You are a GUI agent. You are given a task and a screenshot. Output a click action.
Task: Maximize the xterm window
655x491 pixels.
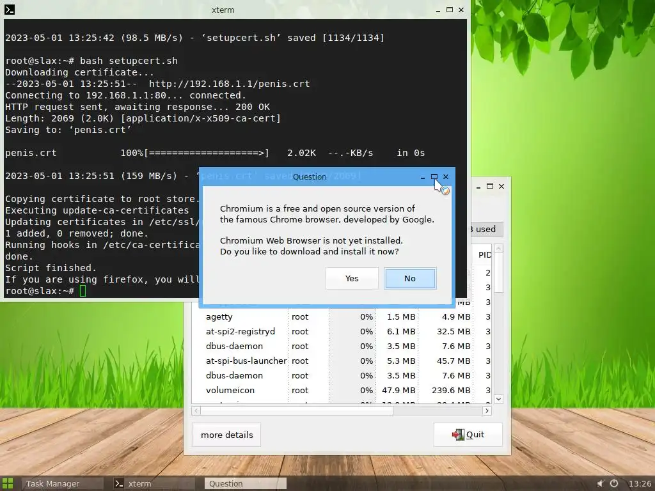(450, 10)
